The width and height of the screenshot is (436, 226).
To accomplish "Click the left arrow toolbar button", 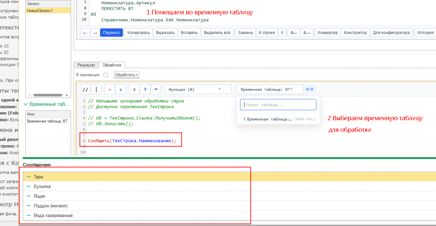I will [x=85, y=33].
